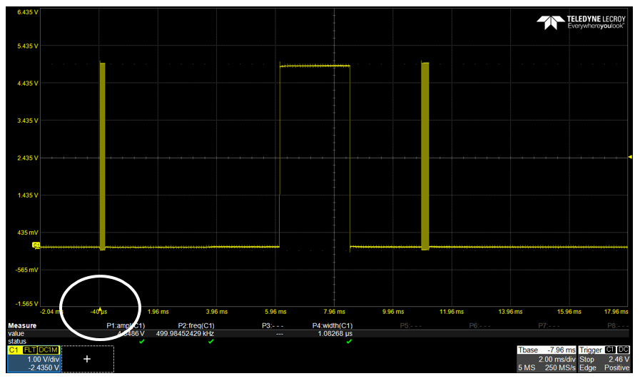Click the 2.435 V vertical axis label
The image size is (640, 381).
pyautogui.click(x=28, y=158)
